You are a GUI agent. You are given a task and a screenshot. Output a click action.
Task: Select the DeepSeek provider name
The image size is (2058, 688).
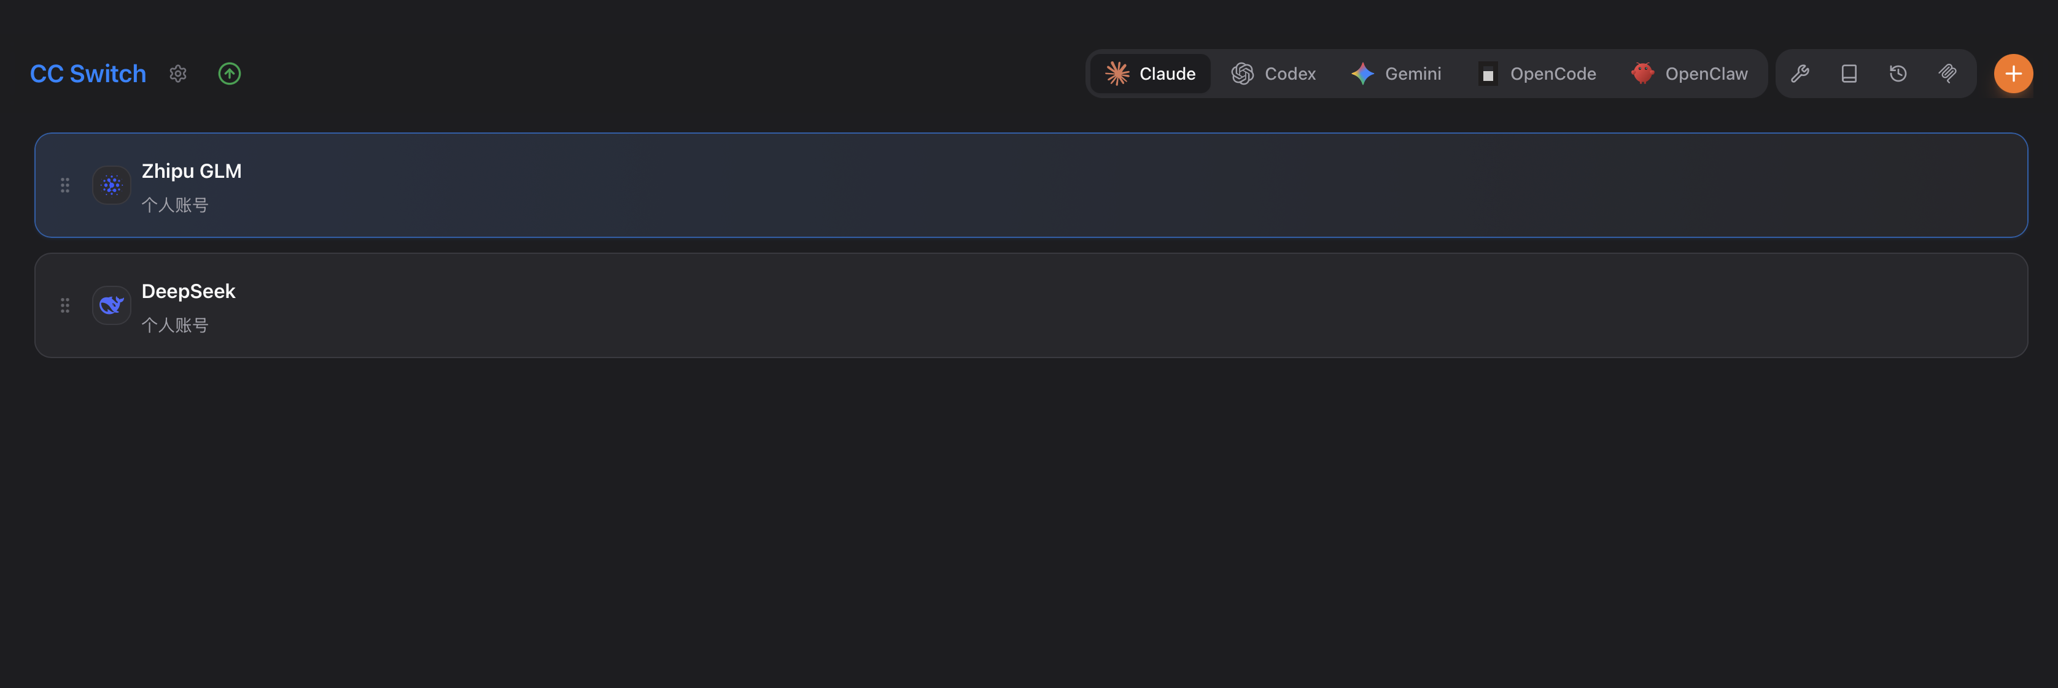click(x=188, y=291)
